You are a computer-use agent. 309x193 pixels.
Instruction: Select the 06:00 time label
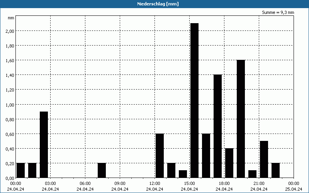point(85,184)
